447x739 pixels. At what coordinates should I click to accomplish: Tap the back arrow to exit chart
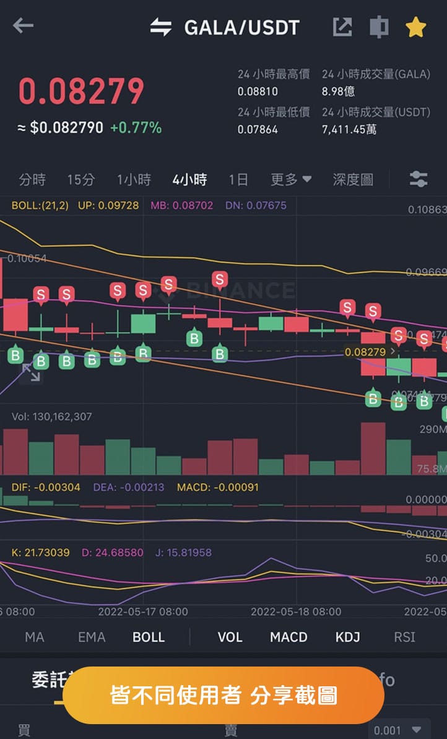point(23,27)
